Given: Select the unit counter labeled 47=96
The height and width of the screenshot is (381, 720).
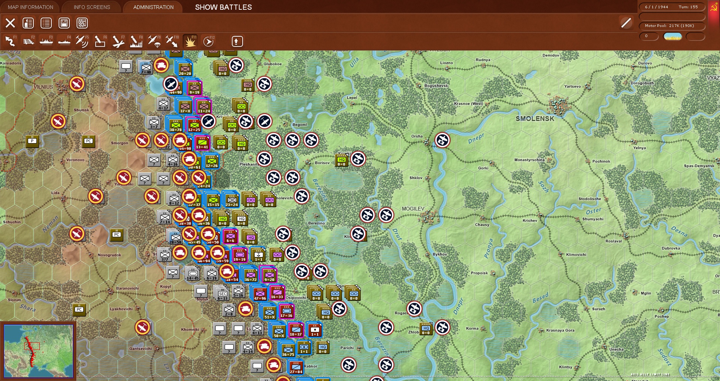Looking at the screenshot, I should 260,294.
